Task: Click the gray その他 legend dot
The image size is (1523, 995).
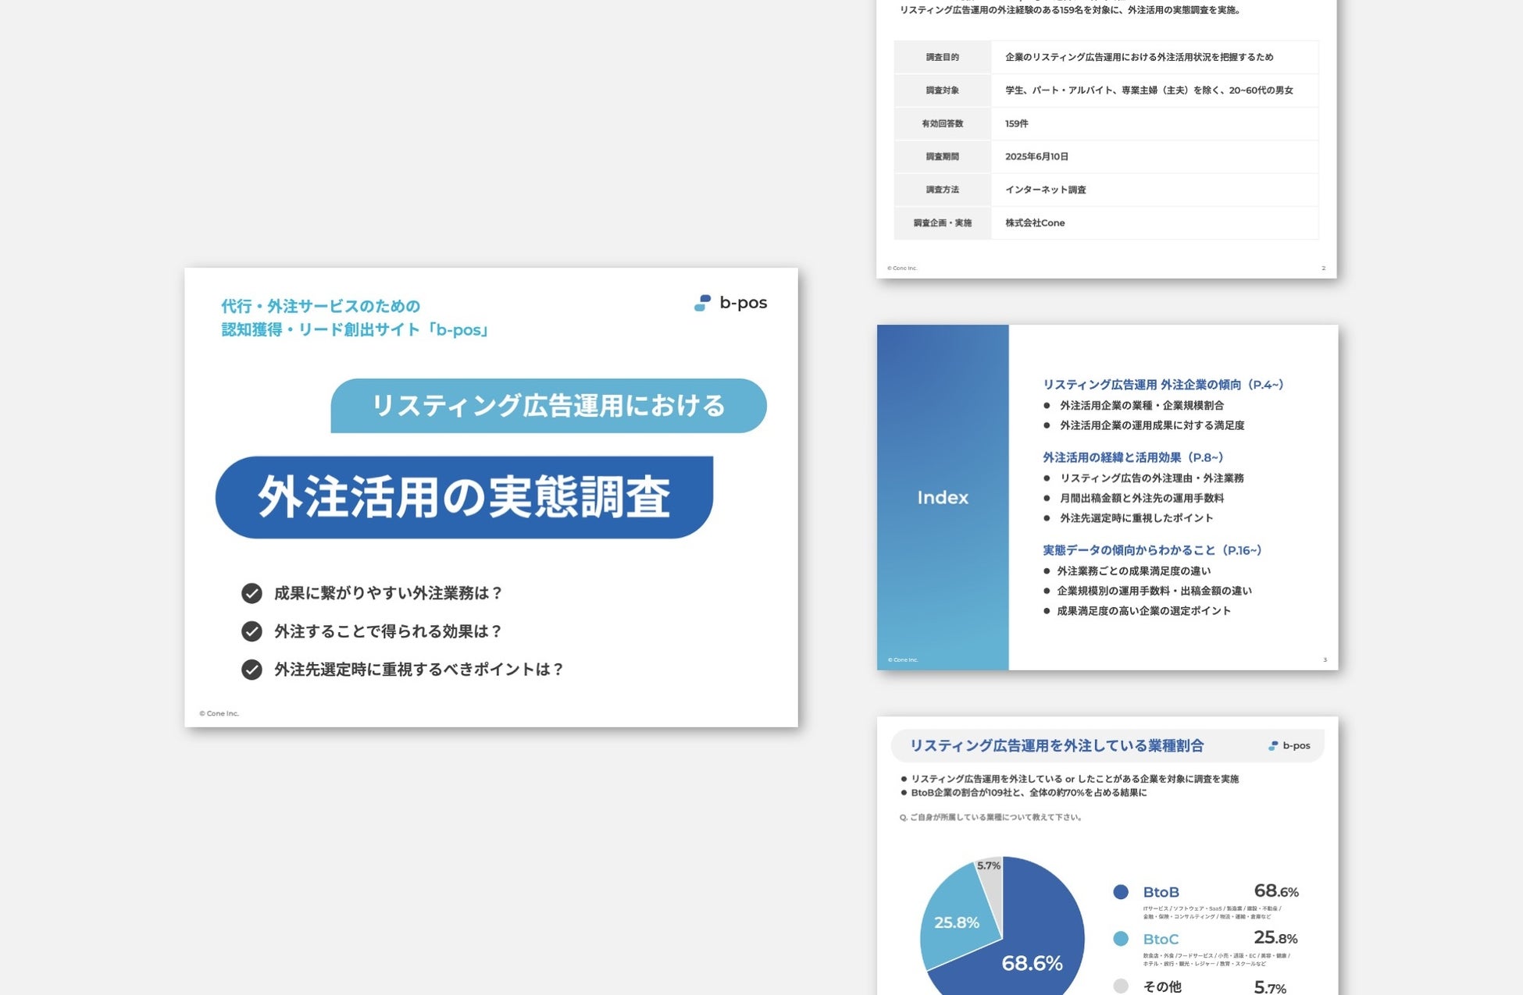Action: 1121,986
